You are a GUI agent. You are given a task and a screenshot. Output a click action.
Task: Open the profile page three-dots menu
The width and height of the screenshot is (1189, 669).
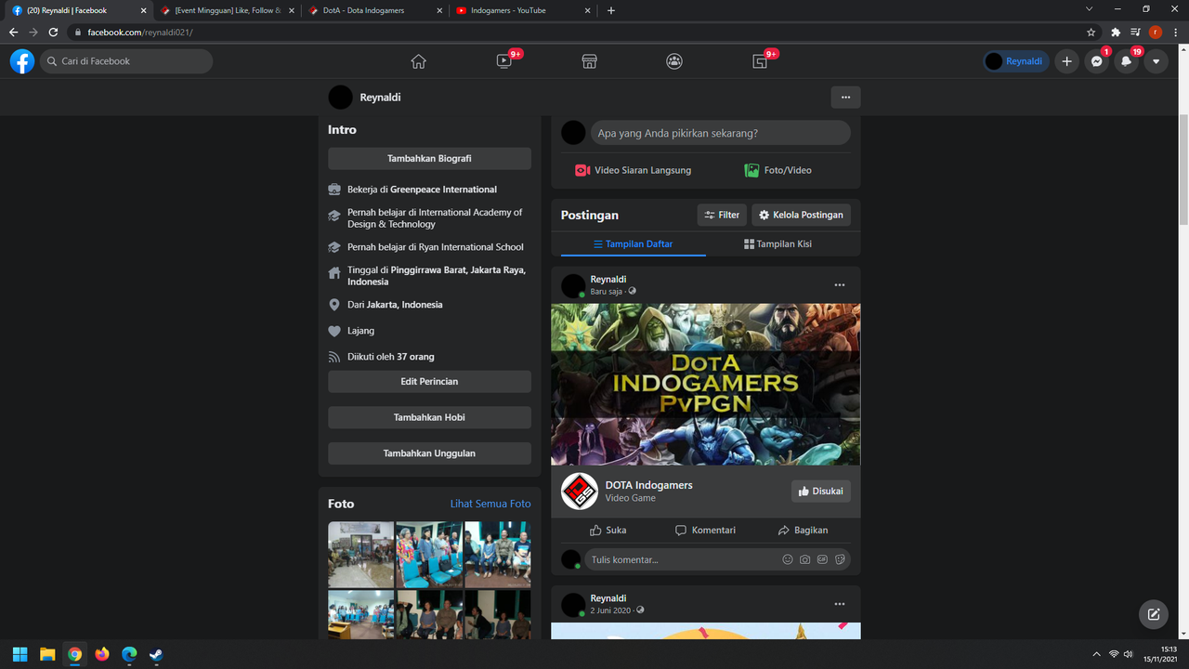pos(845,97)
